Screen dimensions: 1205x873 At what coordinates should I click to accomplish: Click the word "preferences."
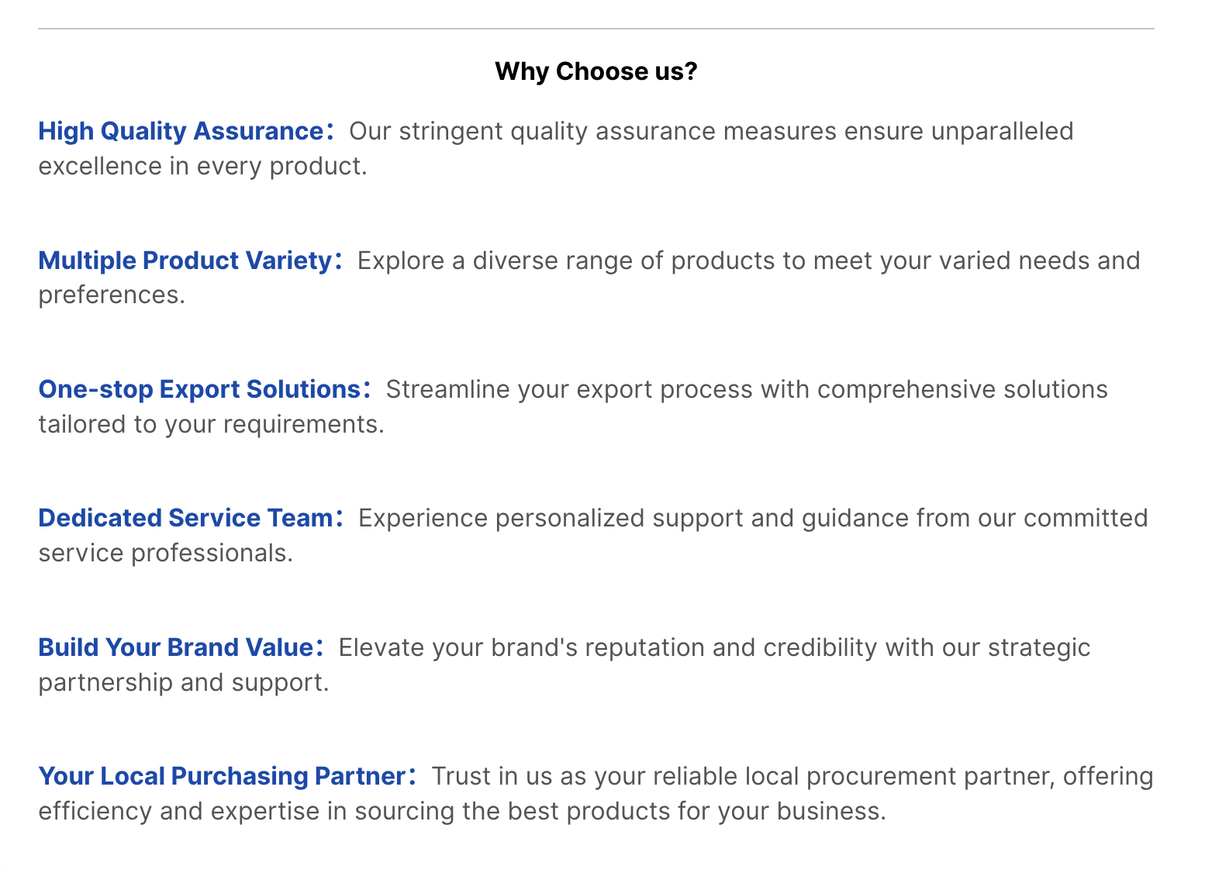click(112, 295)
